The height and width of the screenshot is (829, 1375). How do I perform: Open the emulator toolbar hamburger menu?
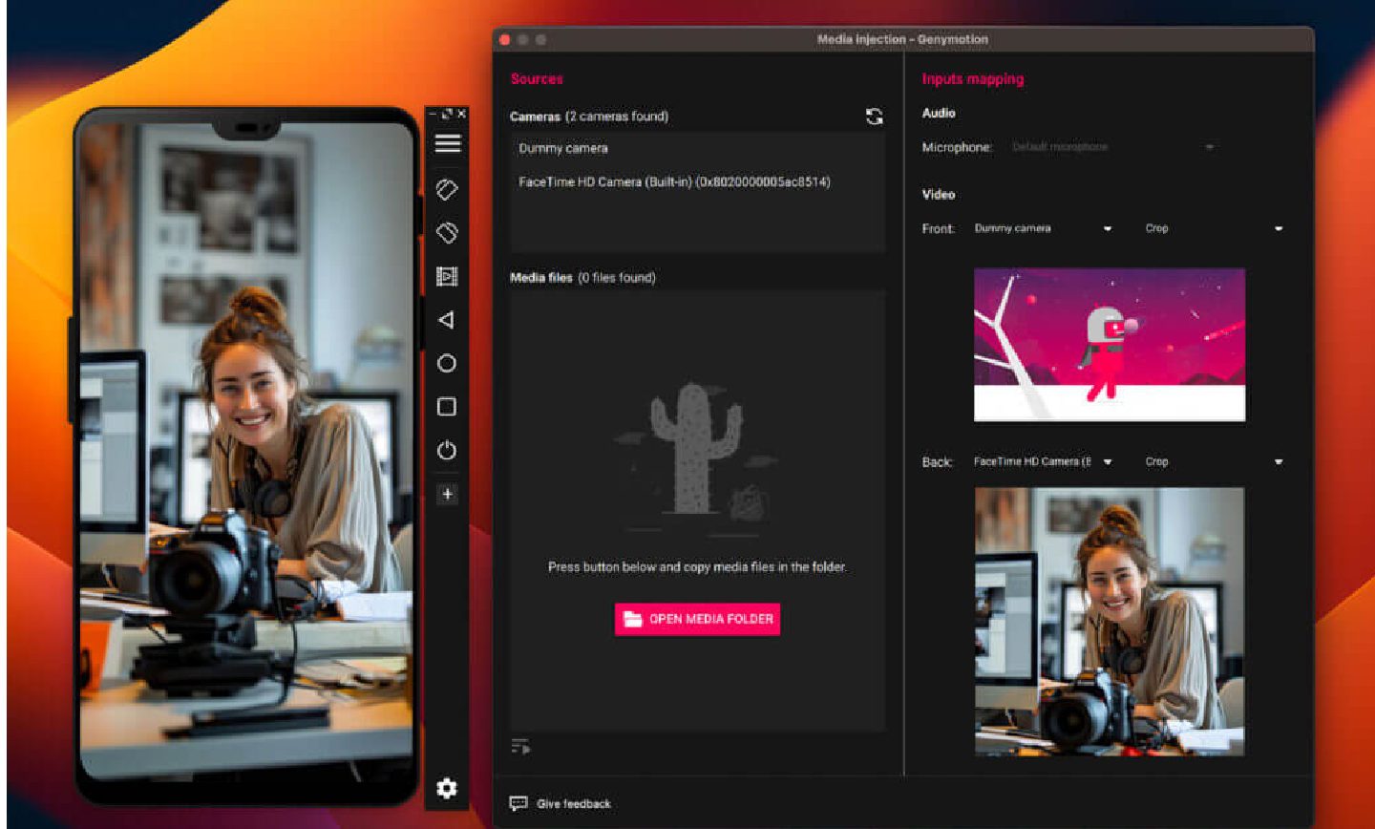coord(448,143)
